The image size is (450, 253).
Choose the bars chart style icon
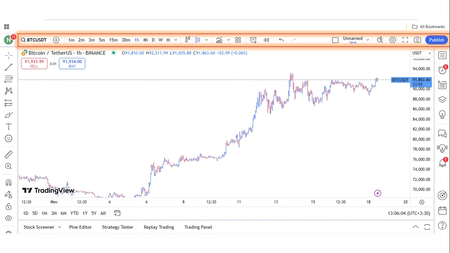188,40
